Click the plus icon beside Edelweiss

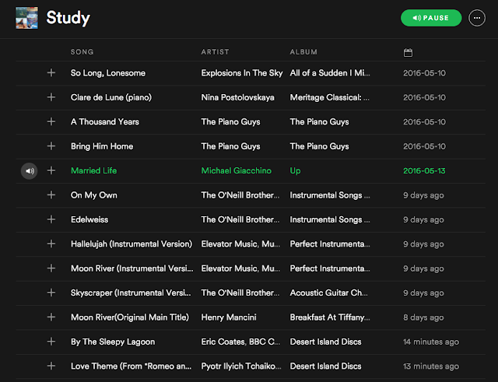[x=51, y=219]
